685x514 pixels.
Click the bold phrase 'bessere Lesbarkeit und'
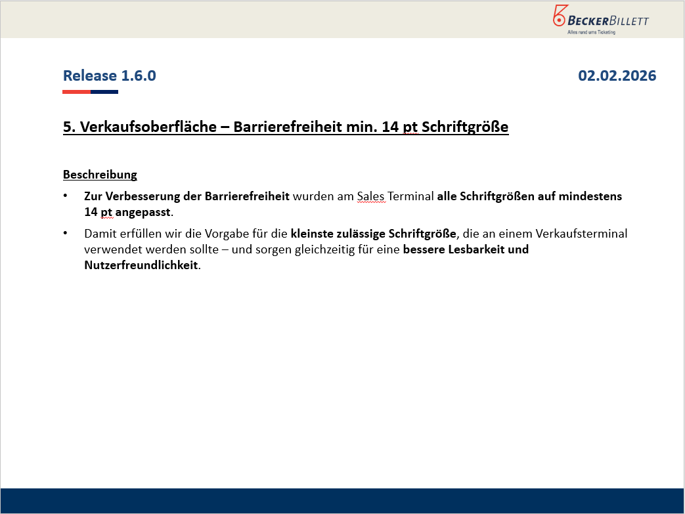(466, 249)
